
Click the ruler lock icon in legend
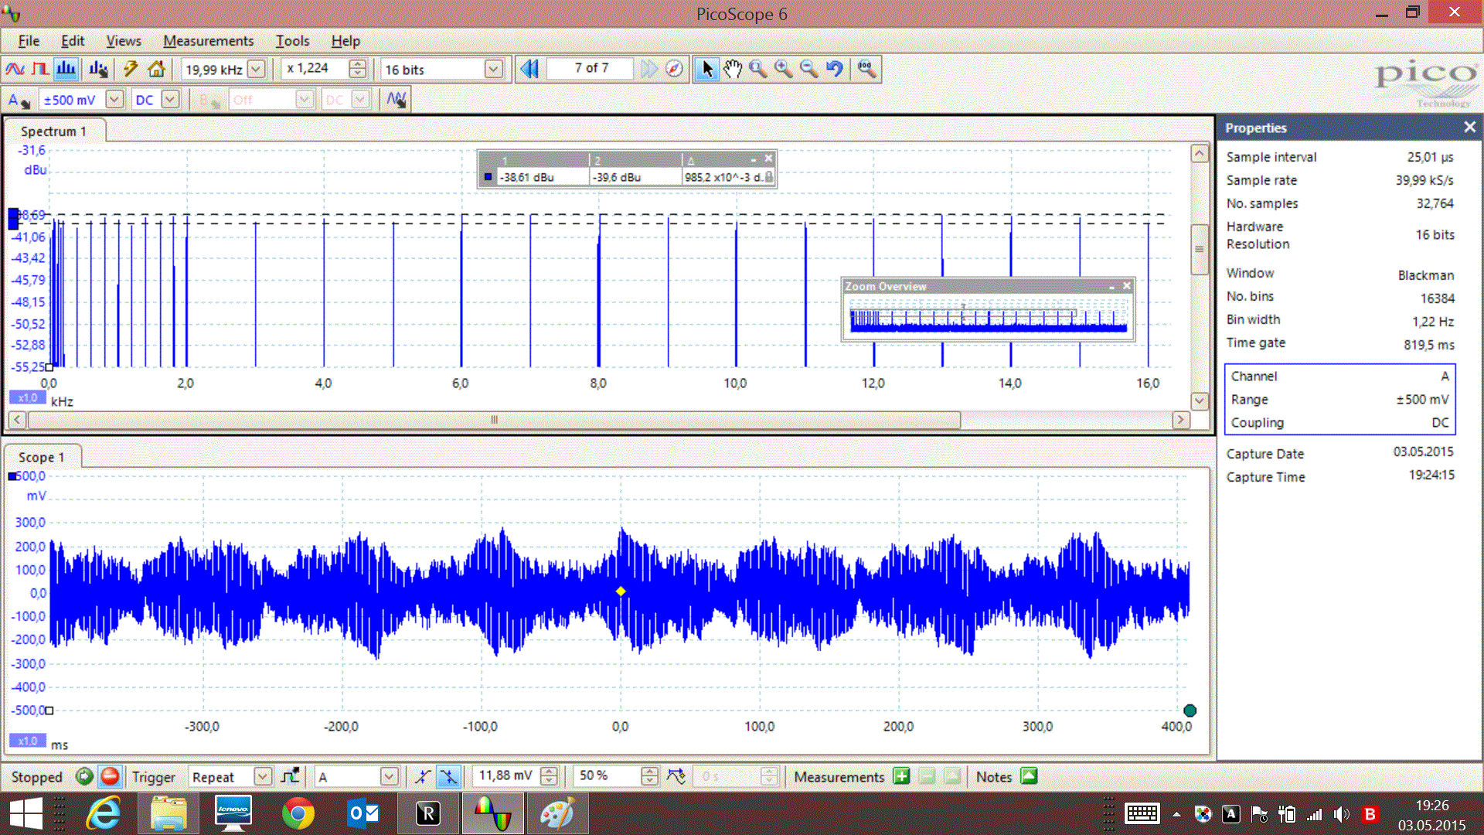click(x=769, y=177)
